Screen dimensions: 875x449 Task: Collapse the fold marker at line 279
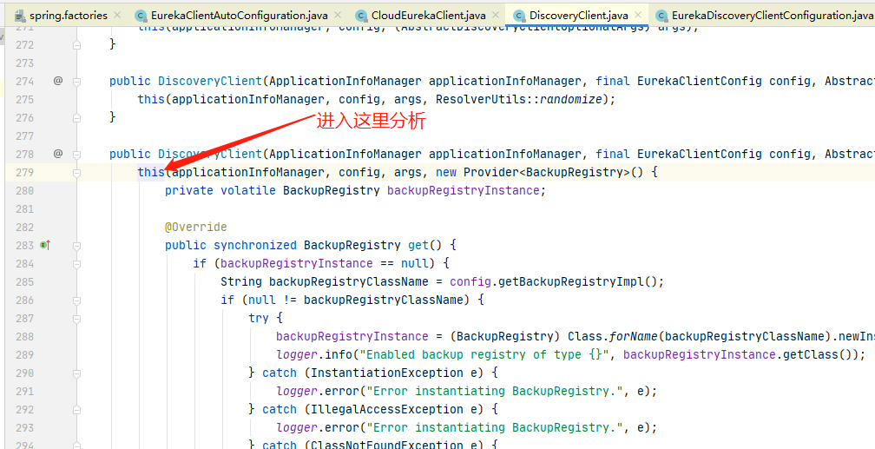coord(77,173)
